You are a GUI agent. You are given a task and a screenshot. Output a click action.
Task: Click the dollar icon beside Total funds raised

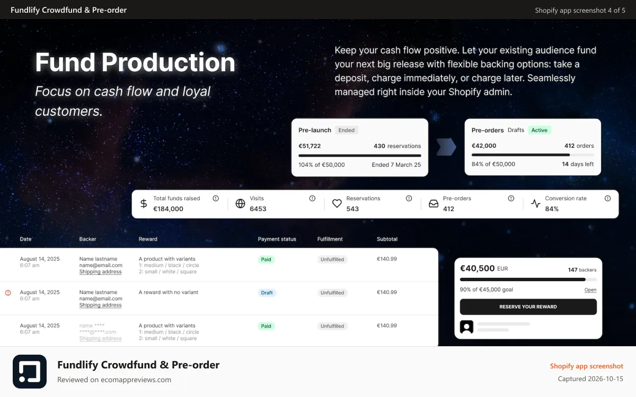pos(144,204)
